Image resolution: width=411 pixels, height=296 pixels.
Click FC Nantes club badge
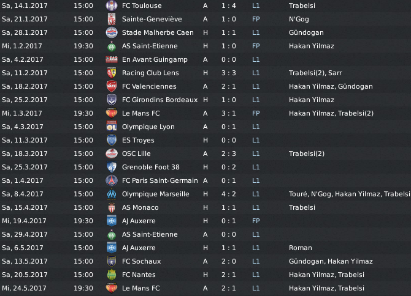(x=112, y=275)
